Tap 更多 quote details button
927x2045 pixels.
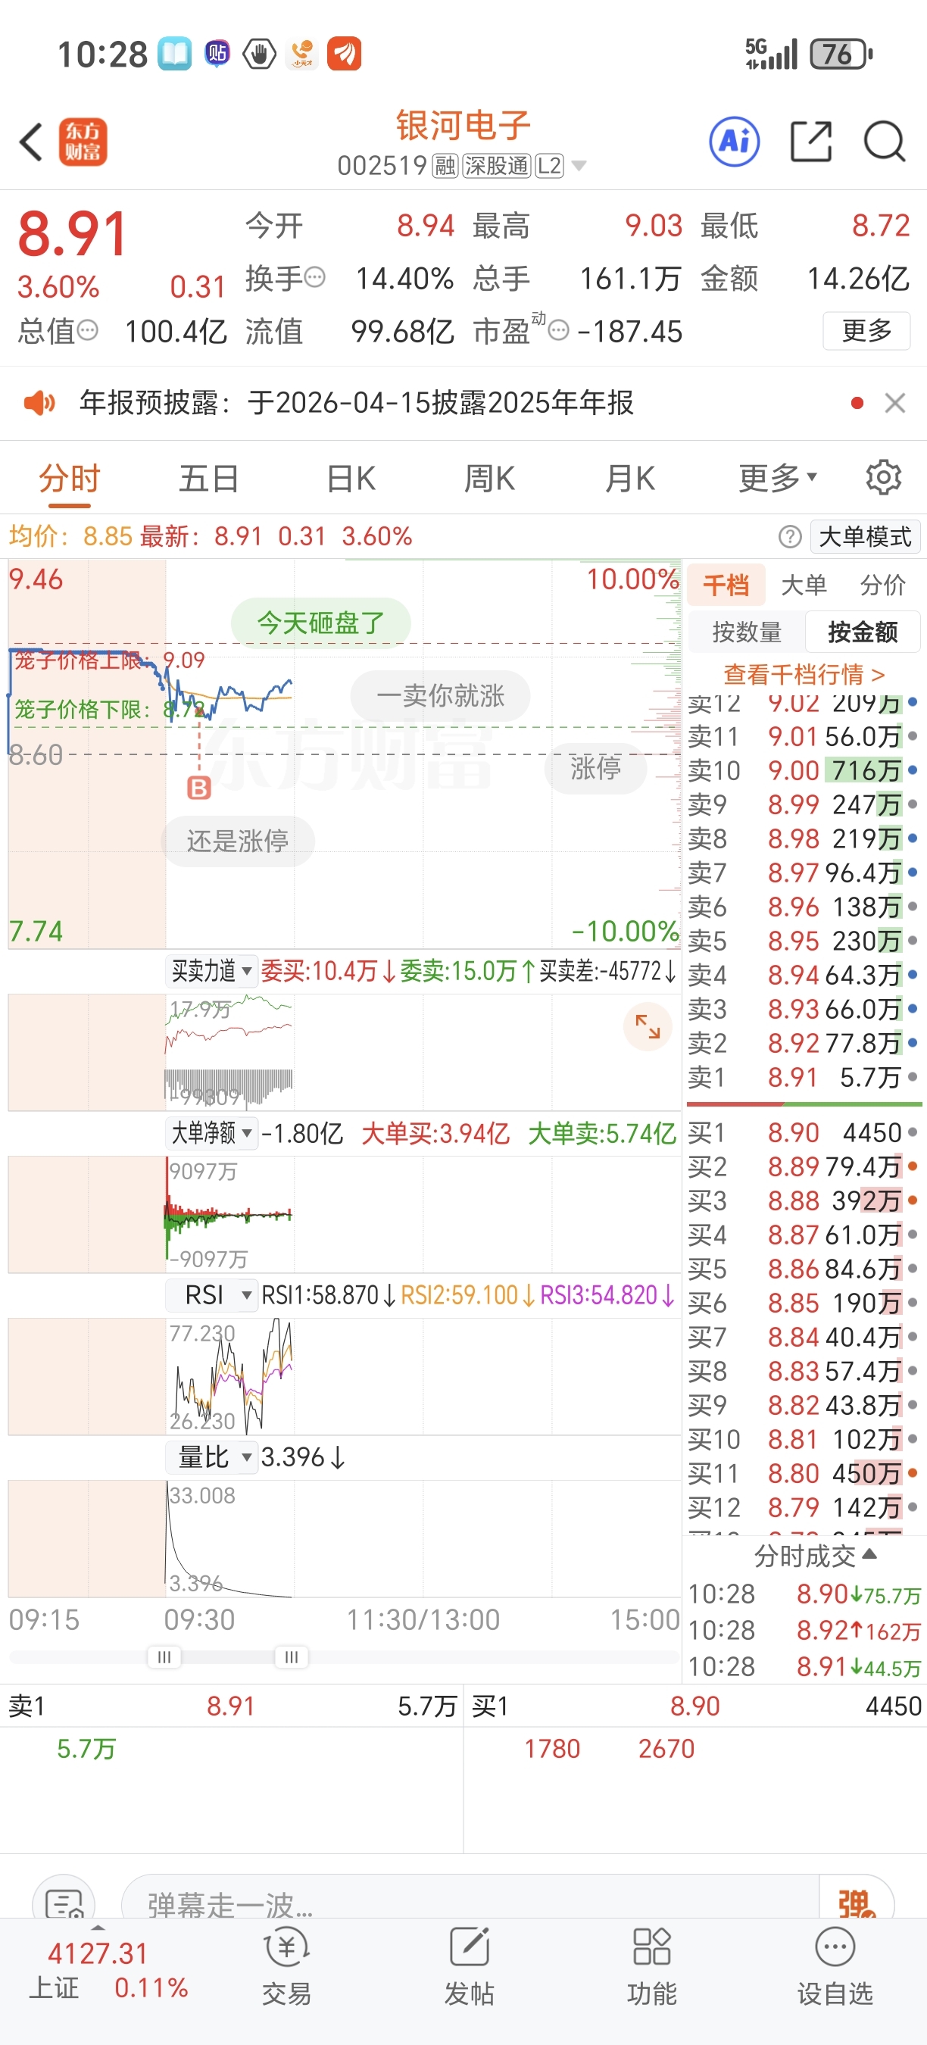pyautogui.click(x=866, y=329)
